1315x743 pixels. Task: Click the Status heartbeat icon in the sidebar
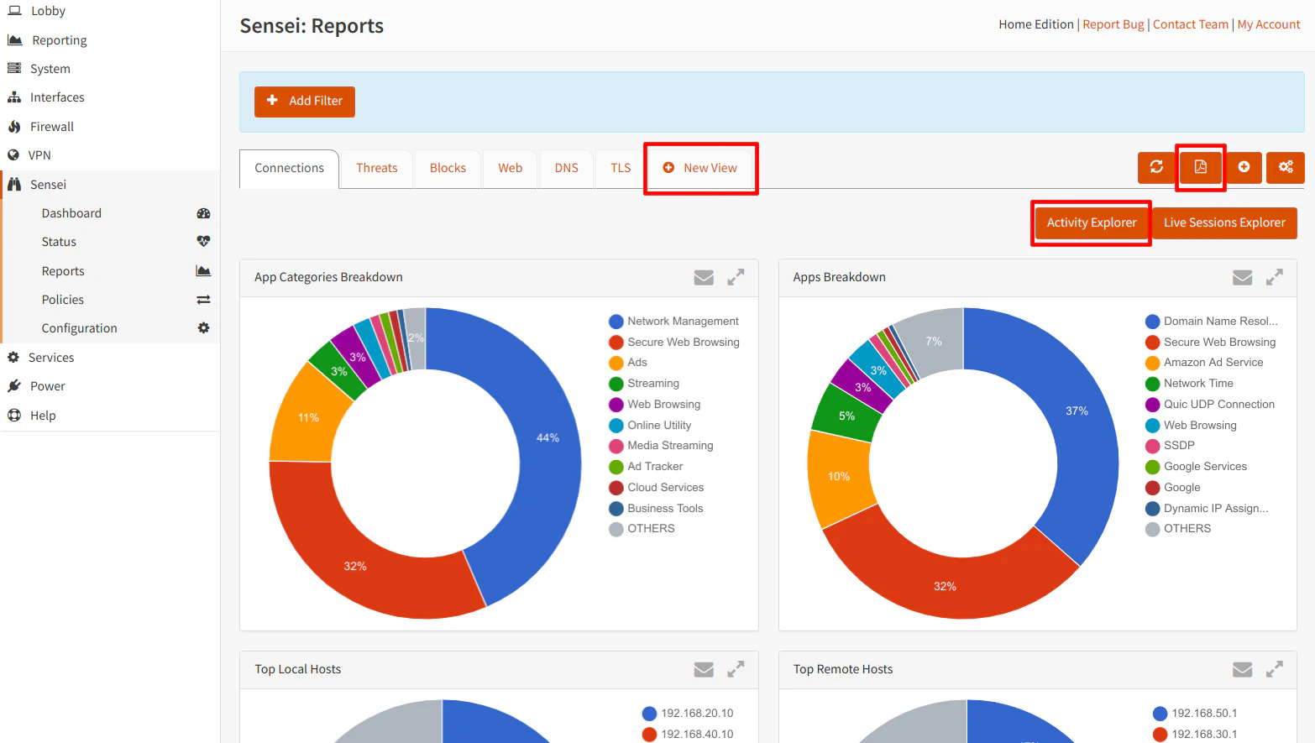coord(203,242)
